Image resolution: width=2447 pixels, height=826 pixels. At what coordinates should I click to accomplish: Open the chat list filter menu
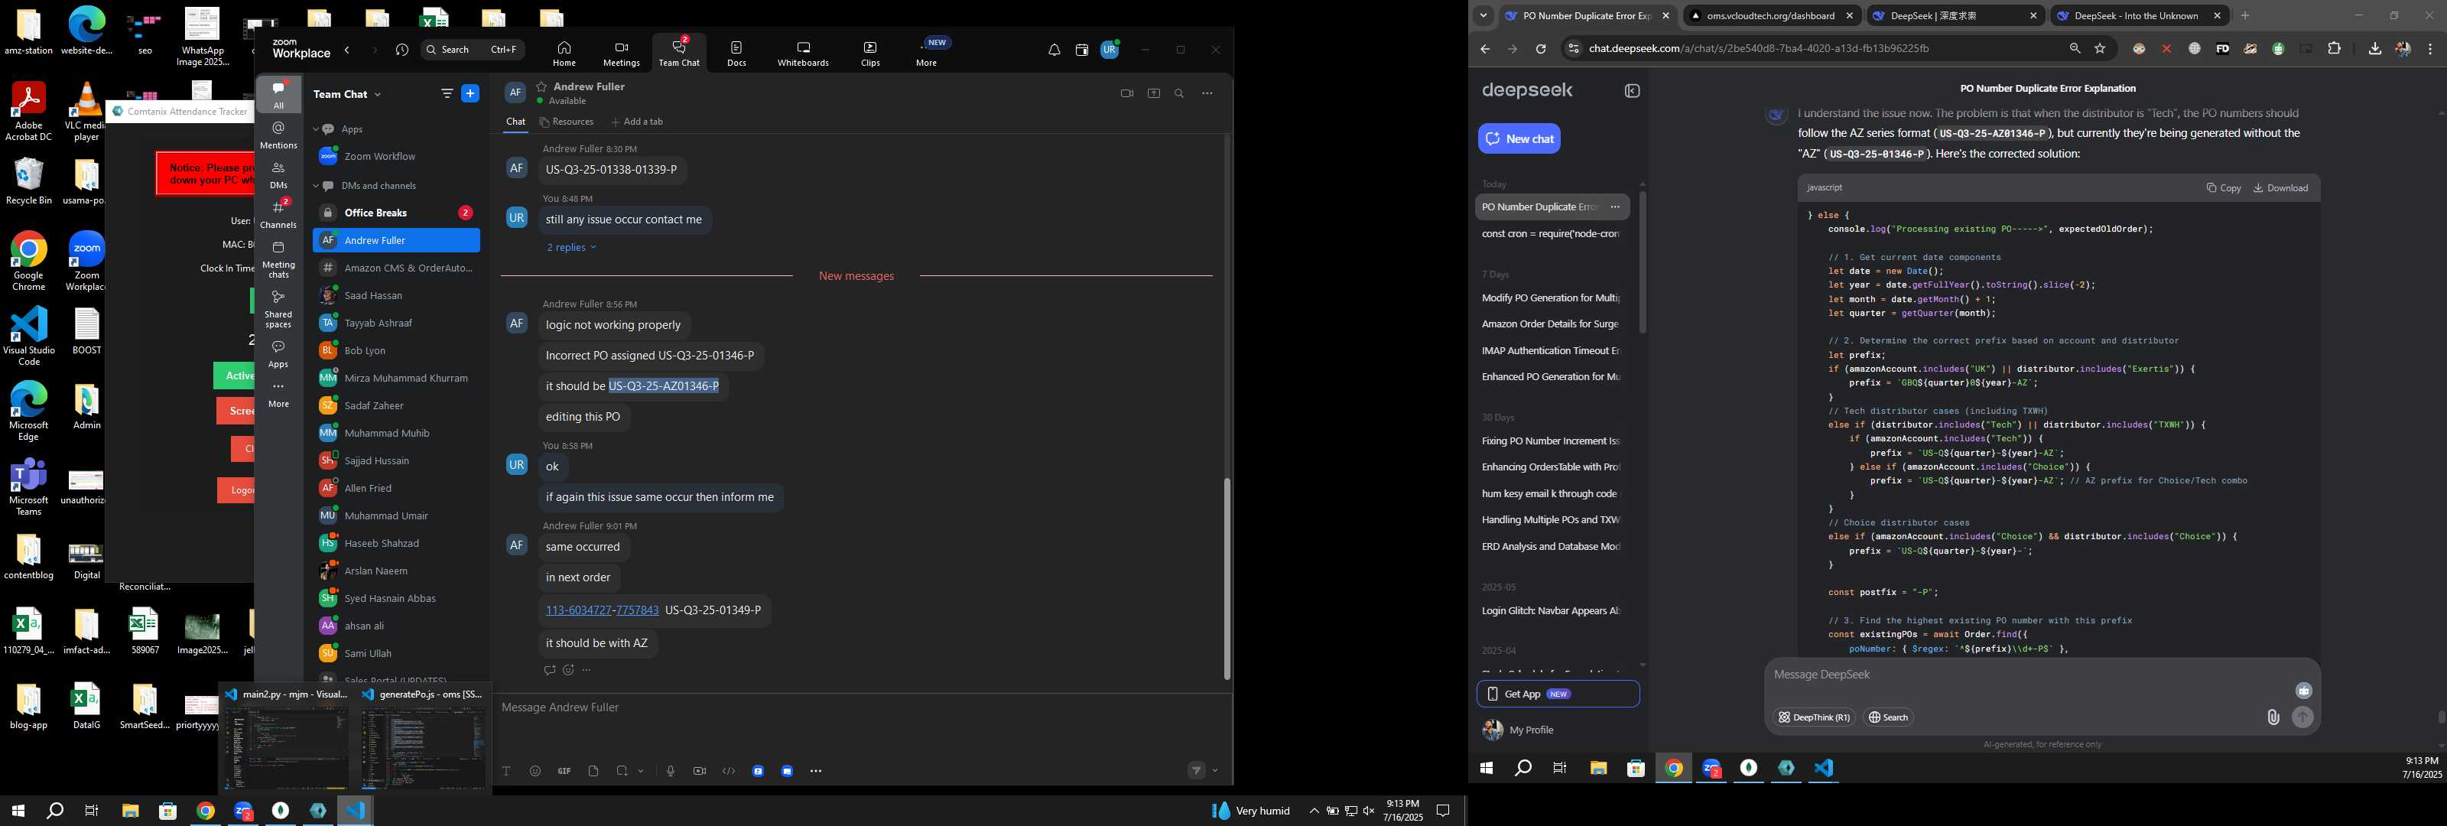point(447,93)
